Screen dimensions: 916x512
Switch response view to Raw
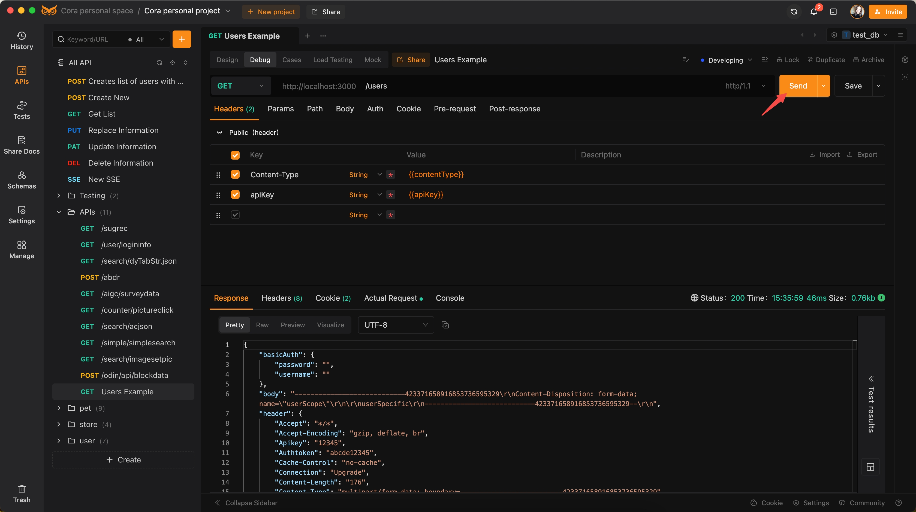(x=262, y=325)
